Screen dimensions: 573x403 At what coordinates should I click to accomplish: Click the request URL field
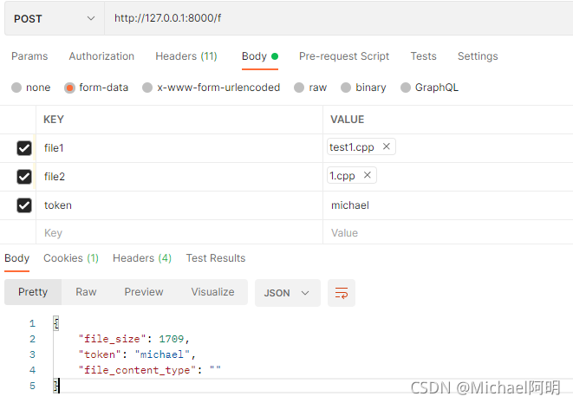(338, 18)
